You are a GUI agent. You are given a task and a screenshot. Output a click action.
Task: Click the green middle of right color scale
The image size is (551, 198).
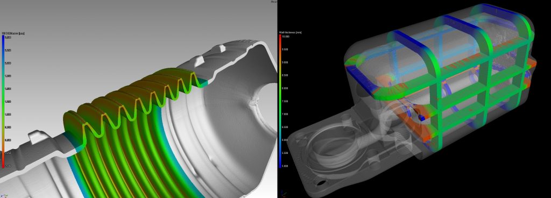click(x=280, y=101)
